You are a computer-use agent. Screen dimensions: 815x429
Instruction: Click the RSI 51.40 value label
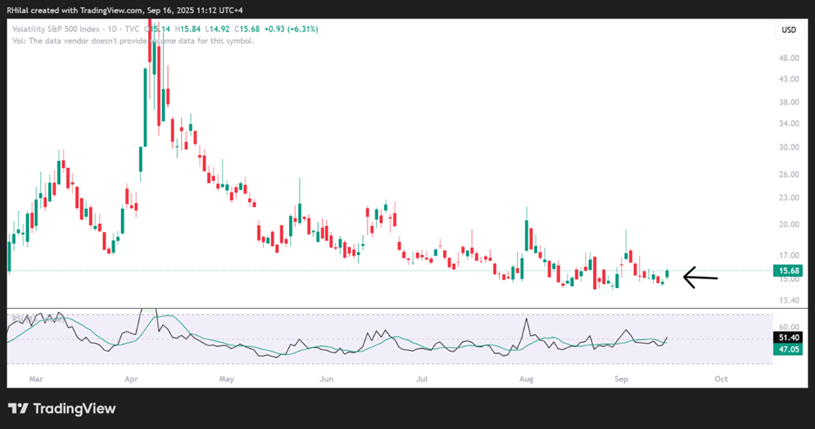pyautogui.click(x=789, y=335)
